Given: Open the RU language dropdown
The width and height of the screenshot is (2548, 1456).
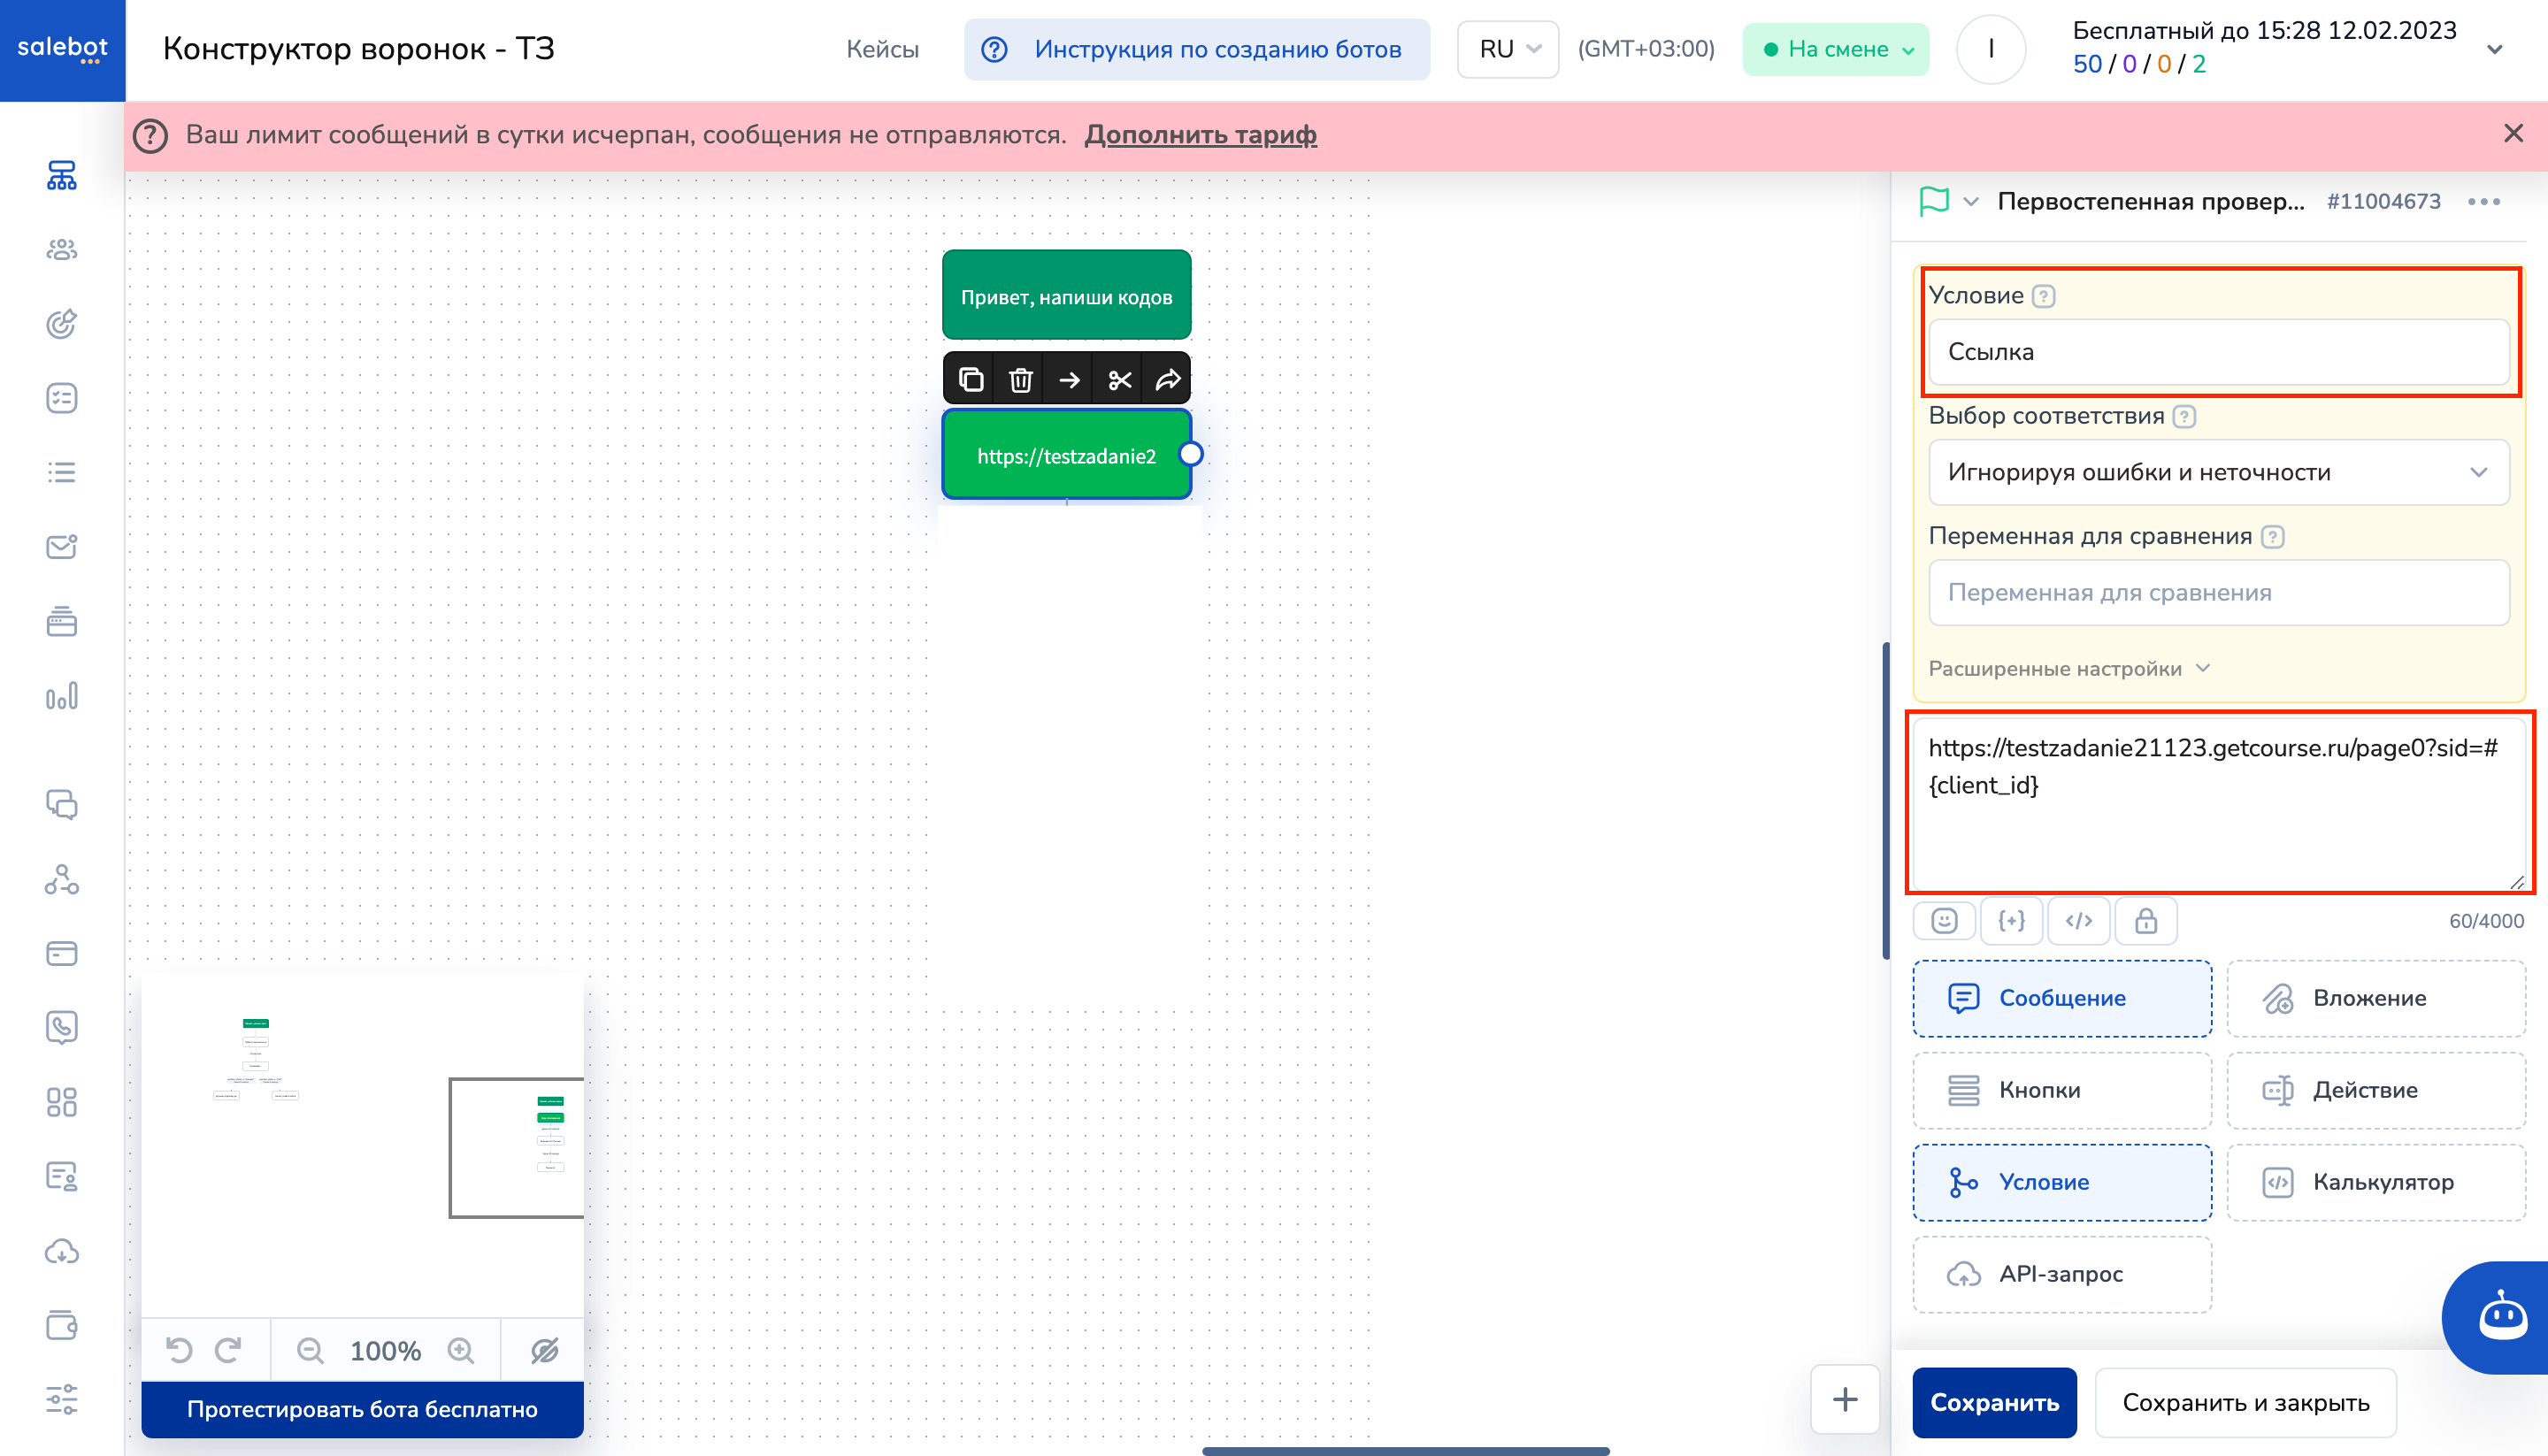Looking at the screenshot, I should (1508, 49).
